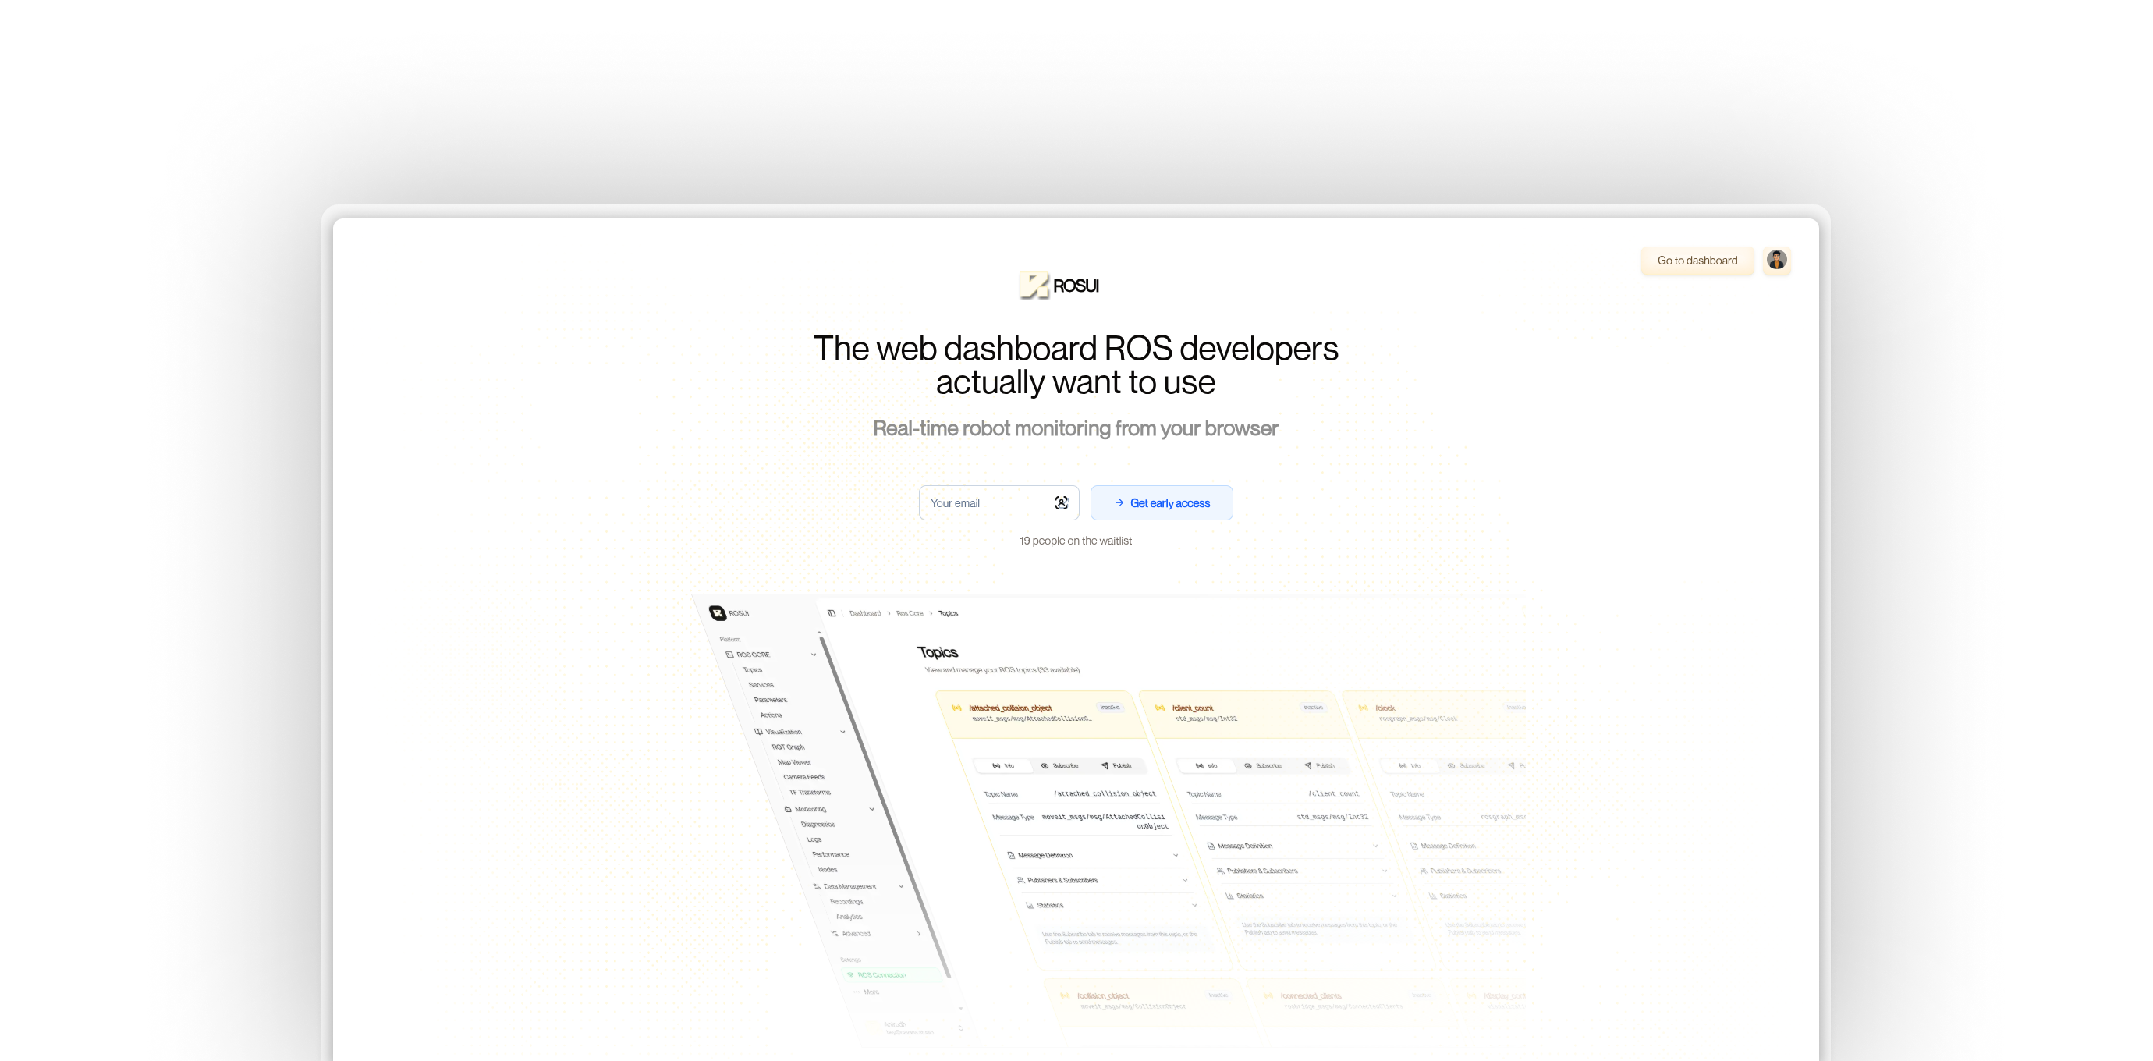Click the contact autofill icon in email field

coord(1061,502)
